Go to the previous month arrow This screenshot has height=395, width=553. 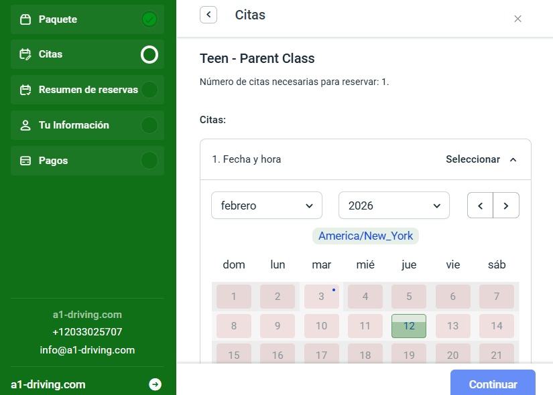tap(480, 206)
